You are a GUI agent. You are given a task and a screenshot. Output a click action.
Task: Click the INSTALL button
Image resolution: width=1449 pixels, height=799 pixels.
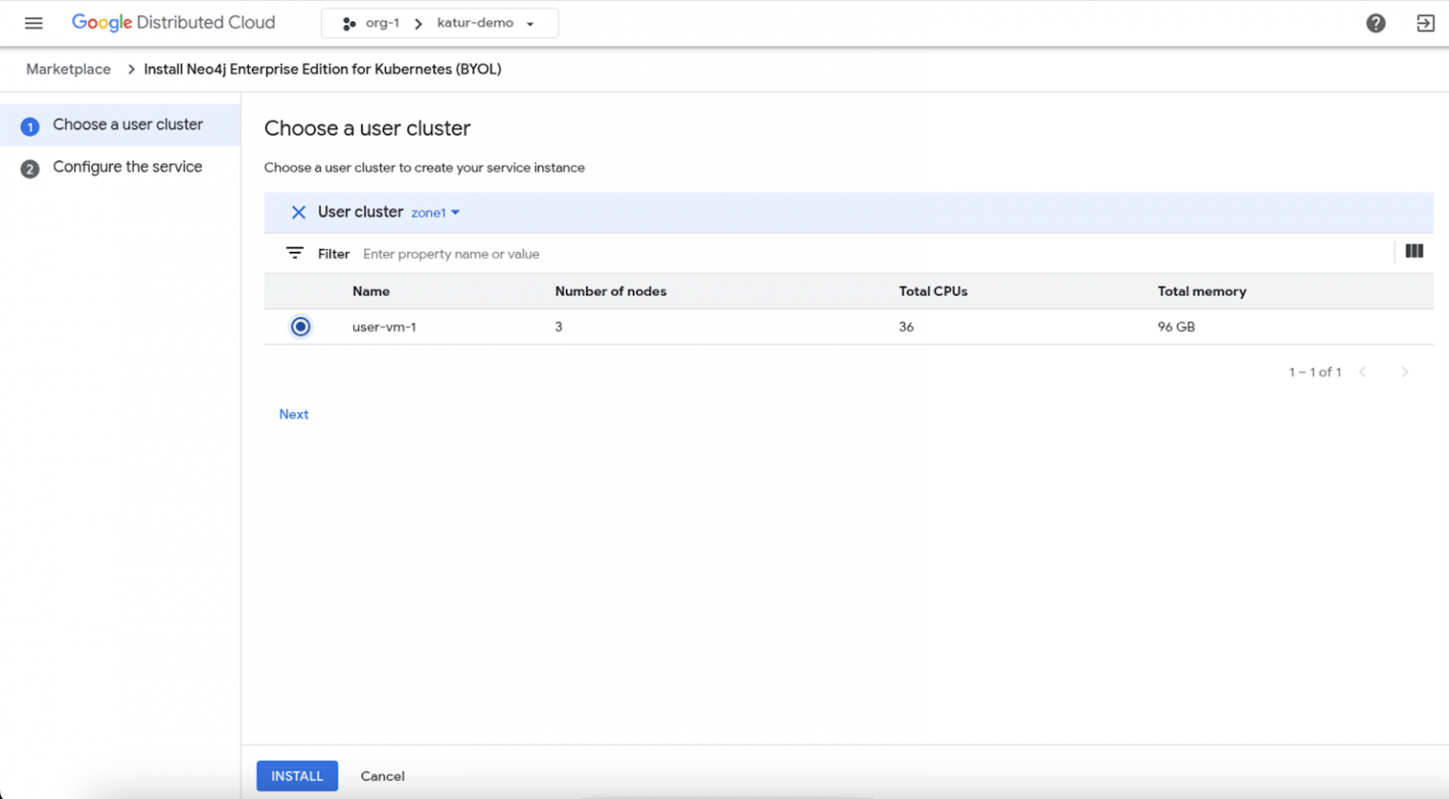[297, 775]
